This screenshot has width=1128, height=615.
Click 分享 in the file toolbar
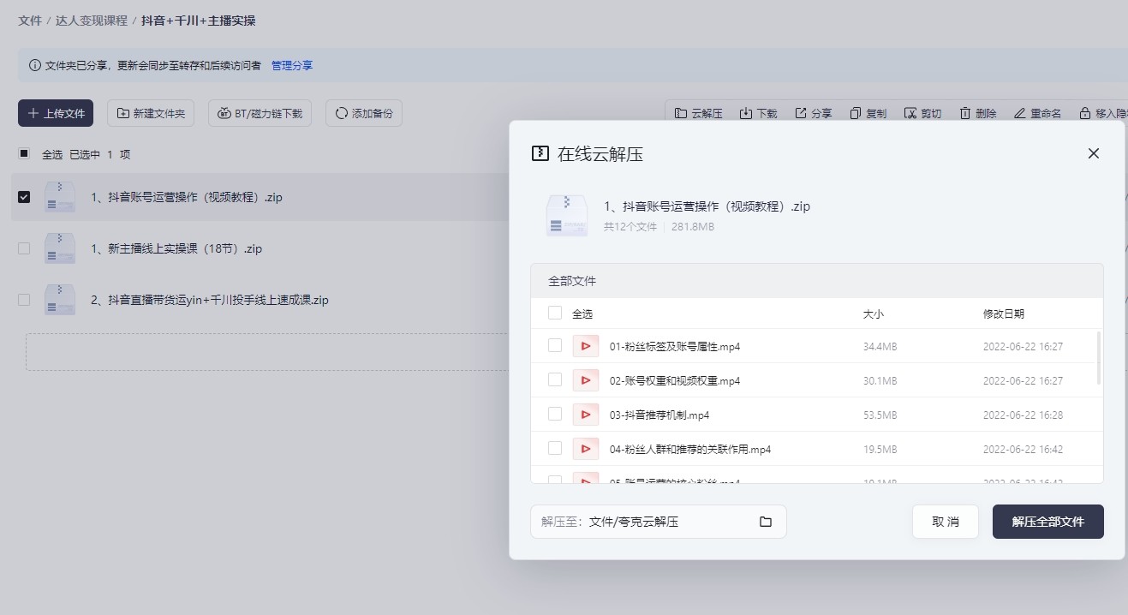tap(813, 113)
